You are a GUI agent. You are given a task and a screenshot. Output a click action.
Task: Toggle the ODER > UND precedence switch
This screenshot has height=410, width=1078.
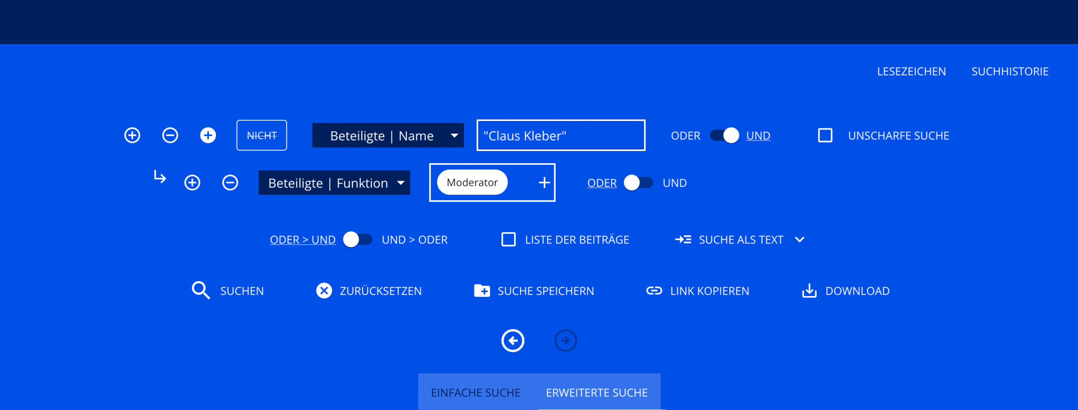(358, 239)
